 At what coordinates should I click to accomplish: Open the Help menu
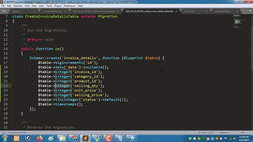(80, 6)
